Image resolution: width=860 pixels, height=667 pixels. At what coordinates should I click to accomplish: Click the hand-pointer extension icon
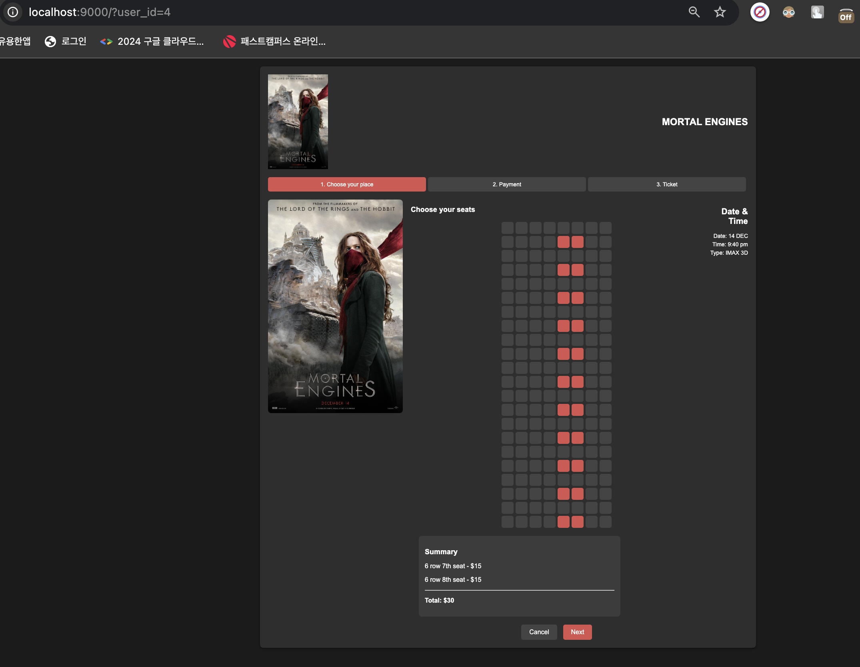tap(817, 12)
